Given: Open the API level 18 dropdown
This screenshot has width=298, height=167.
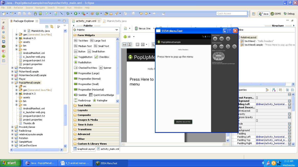Looking at the screenshot, I should pos(134,37).
